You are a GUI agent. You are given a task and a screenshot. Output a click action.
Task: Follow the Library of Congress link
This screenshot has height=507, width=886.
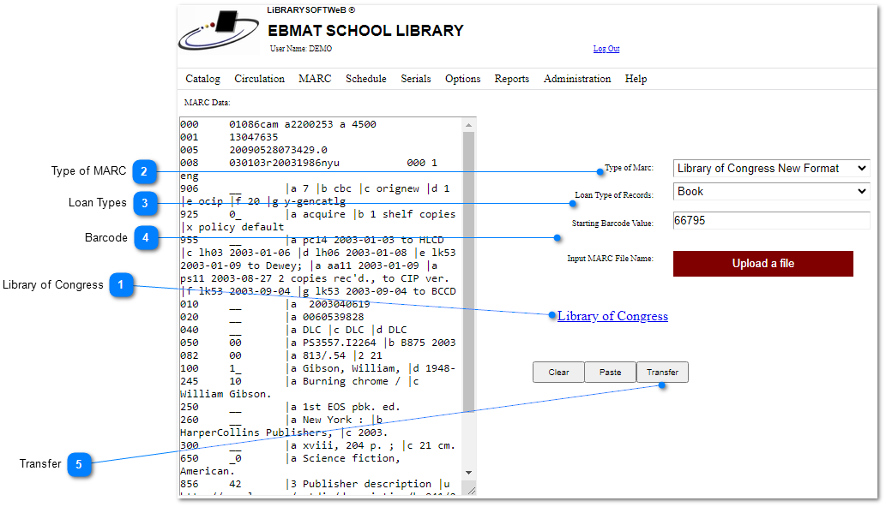[x=612, y=316]
